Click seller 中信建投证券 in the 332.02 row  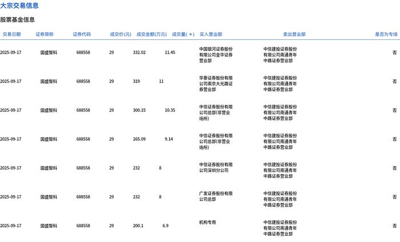(280, 55)
